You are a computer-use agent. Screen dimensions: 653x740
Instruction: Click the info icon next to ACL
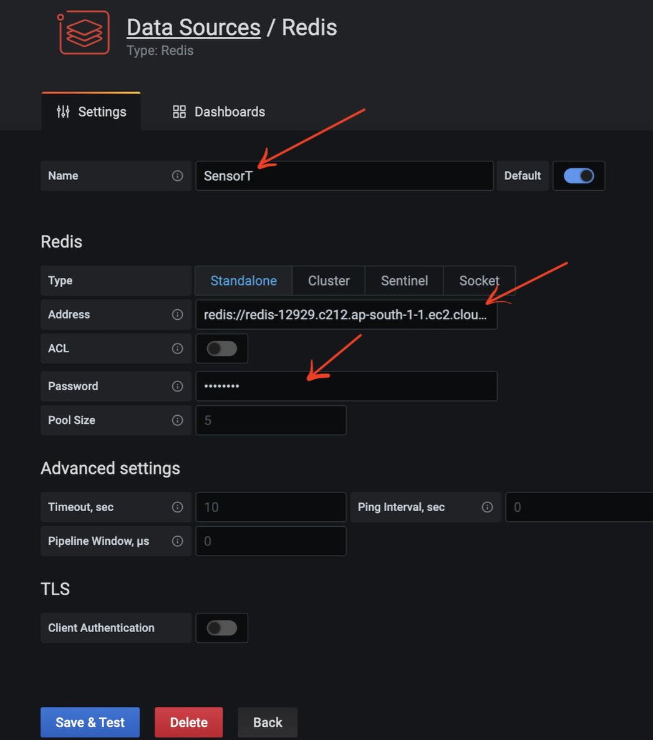pyautogui.click(x=177, y=348)
